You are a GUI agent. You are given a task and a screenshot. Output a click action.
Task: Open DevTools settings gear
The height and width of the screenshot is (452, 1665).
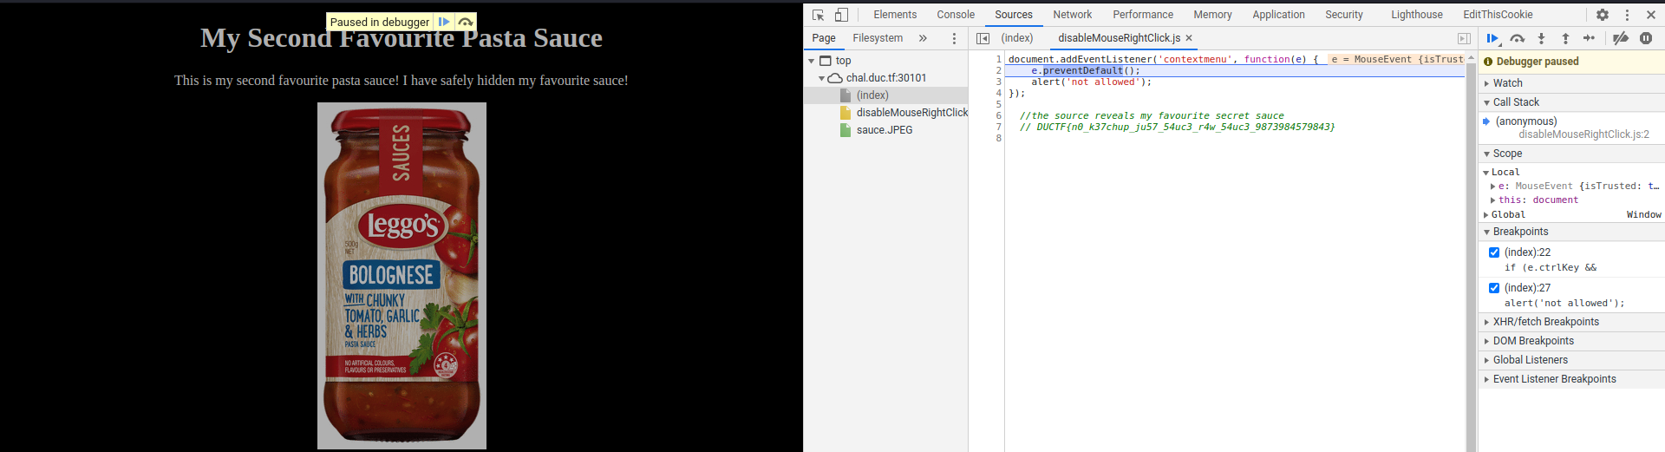pyautogui.click(x=1603, y=15)
